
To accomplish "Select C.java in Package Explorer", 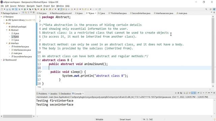I will click(x=16, y=40).
